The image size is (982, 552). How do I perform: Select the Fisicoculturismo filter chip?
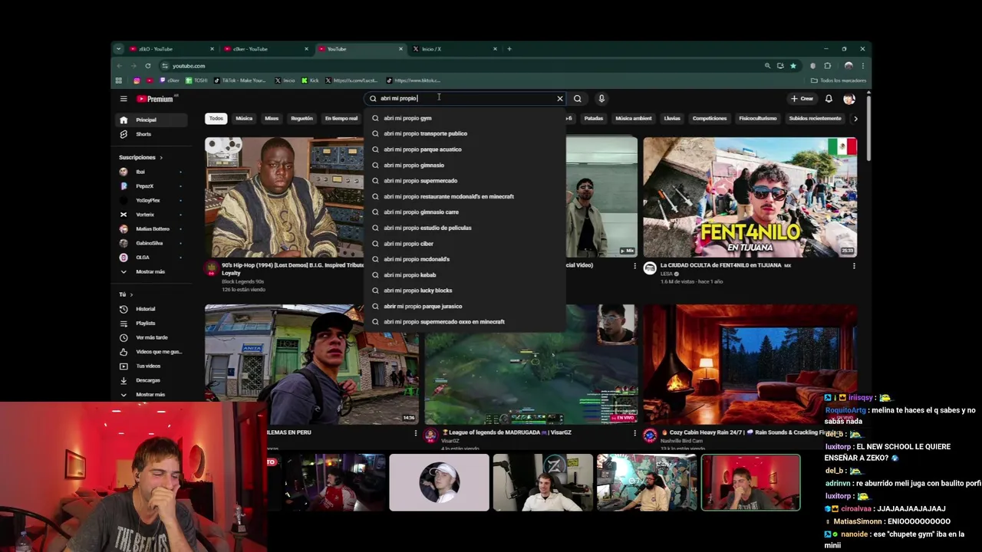758,118
